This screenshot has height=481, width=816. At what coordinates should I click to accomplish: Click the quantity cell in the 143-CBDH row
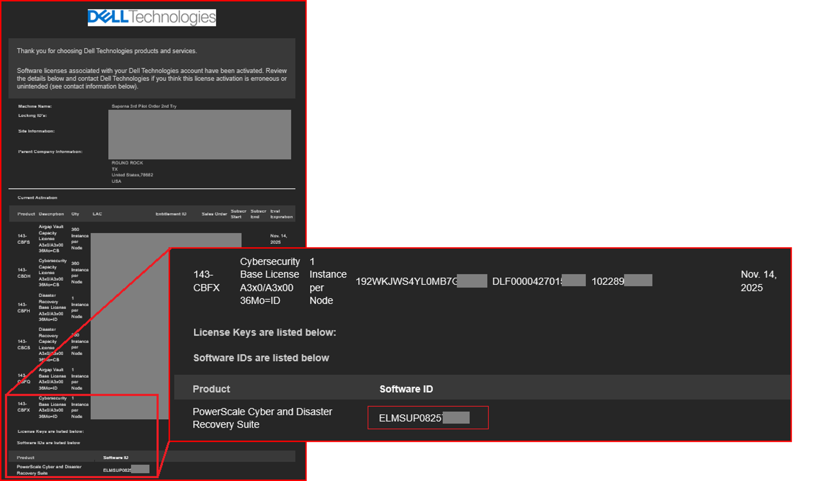point(80,273)
